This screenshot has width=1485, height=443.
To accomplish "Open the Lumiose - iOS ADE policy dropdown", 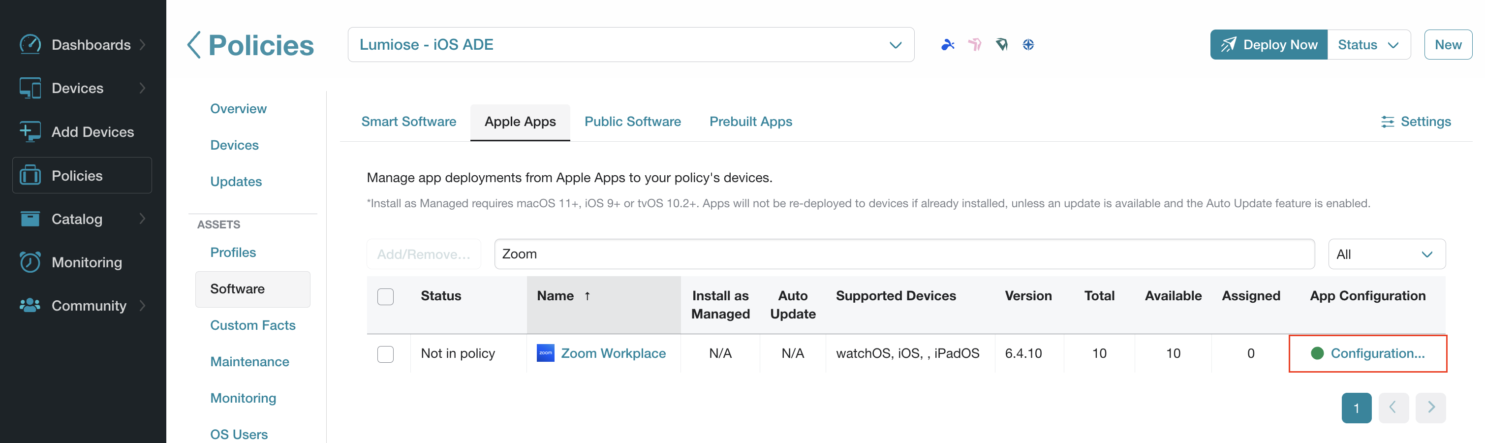I will tap(631, 44).
